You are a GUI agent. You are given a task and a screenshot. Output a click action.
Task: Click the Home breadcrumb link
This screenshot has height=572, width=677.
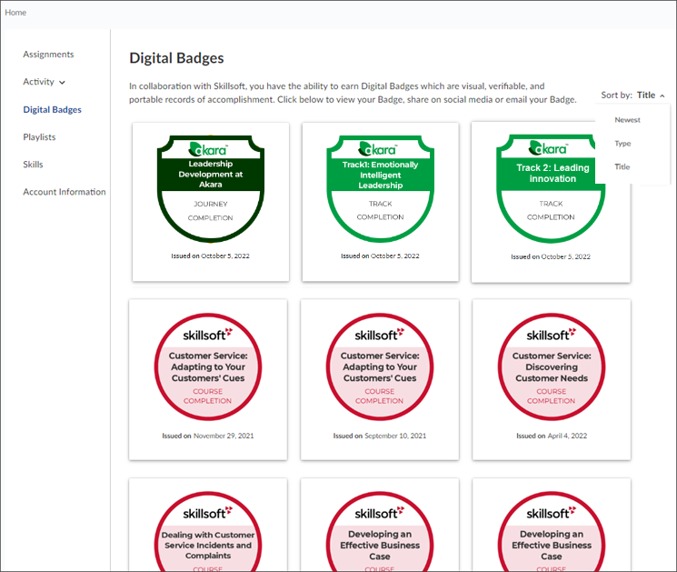(15, 13)
